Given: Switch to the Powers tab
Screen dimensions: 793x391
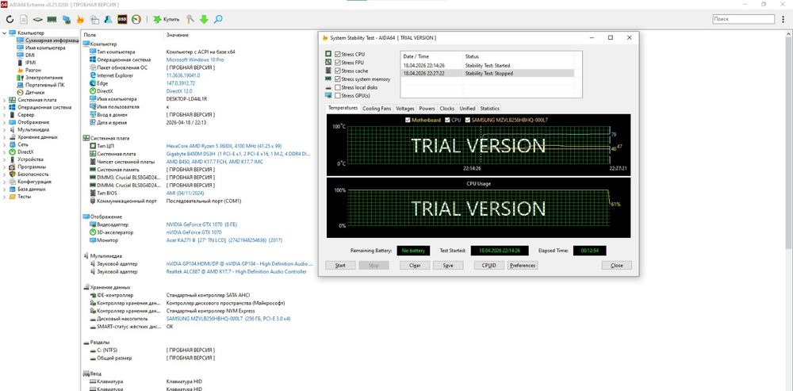Looking at the screenshot, I should point(427,108).
